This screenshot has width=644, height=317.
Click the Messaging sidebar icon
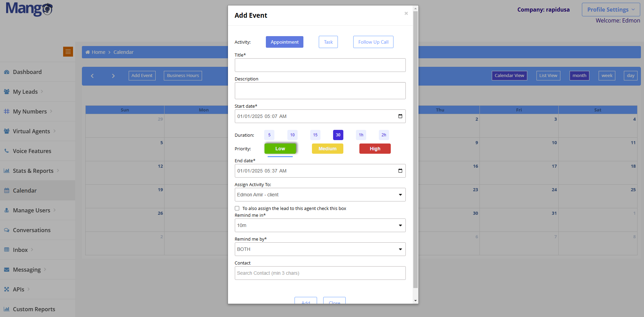(x=6, y=269)
